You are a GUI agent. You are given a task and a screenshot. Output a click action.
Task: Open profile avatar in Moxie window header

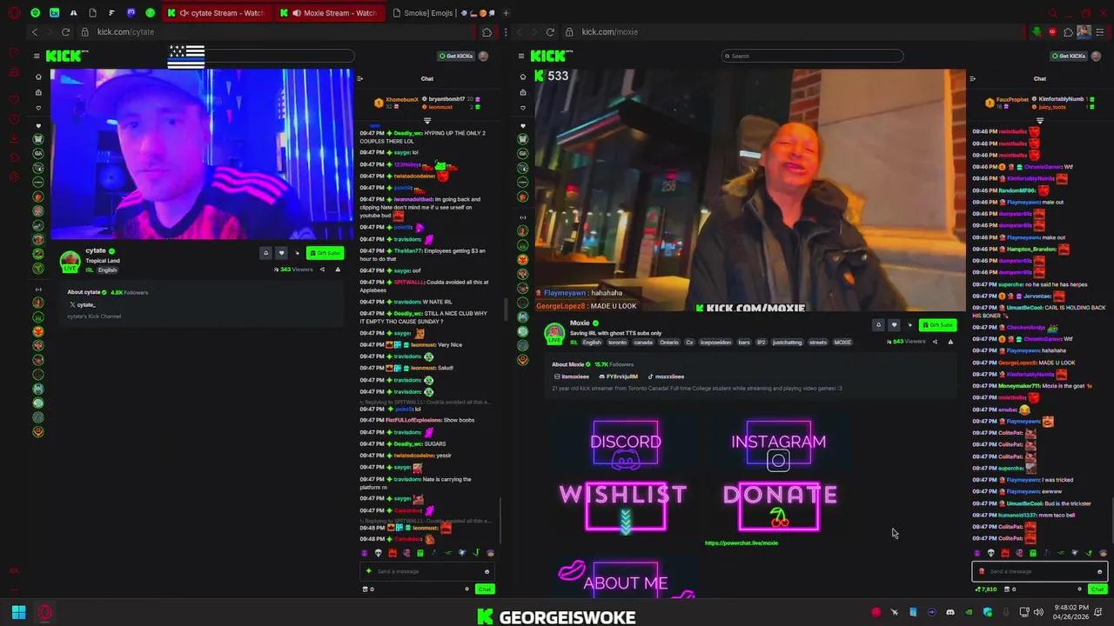[1096, 56]
